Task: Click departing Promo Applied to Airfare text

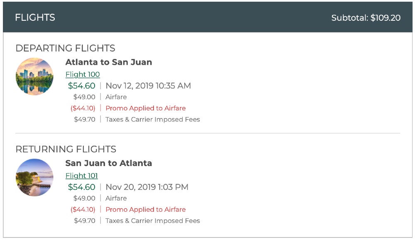Action: [x=146, y=108]
